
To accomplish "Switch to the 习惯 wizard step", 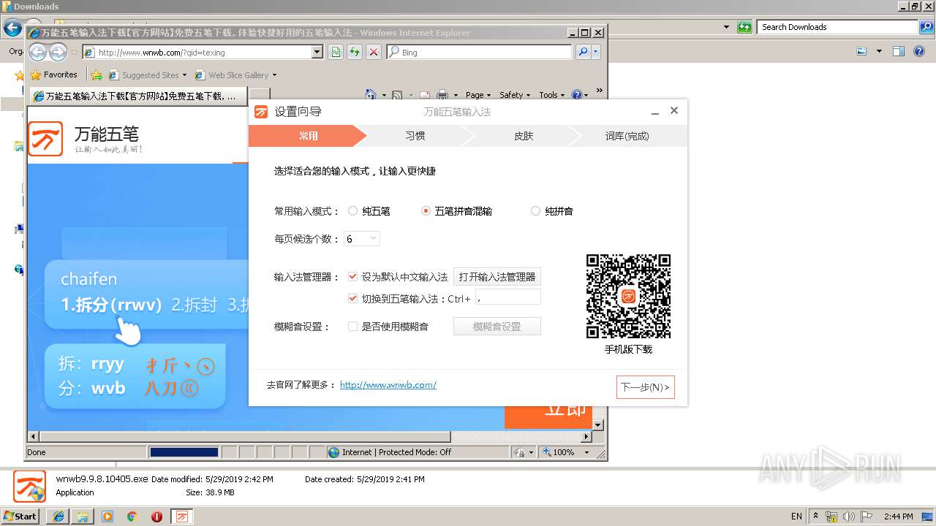I will click(x=415, y=136).
